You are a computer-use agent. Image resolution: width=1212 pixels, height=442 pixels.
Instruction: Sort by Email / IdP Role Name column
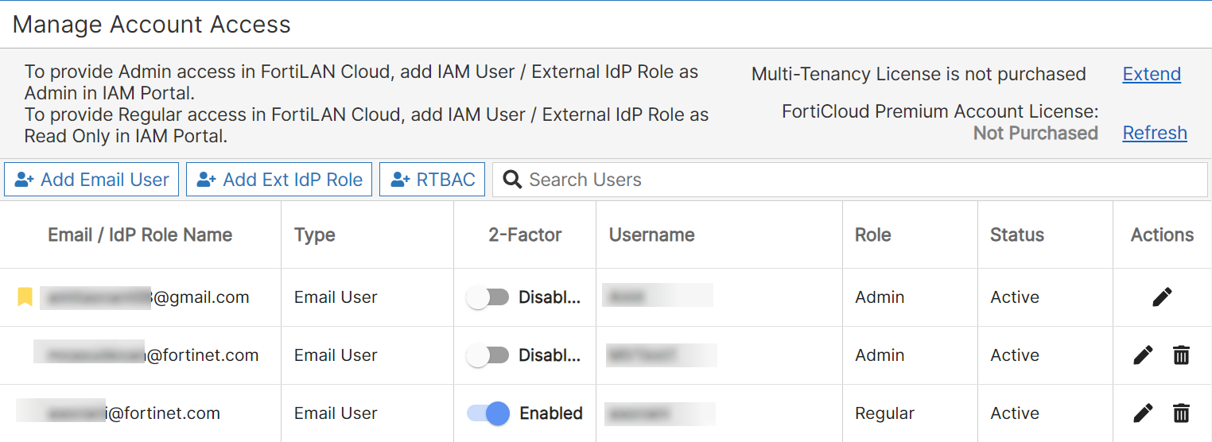point(140,235)
